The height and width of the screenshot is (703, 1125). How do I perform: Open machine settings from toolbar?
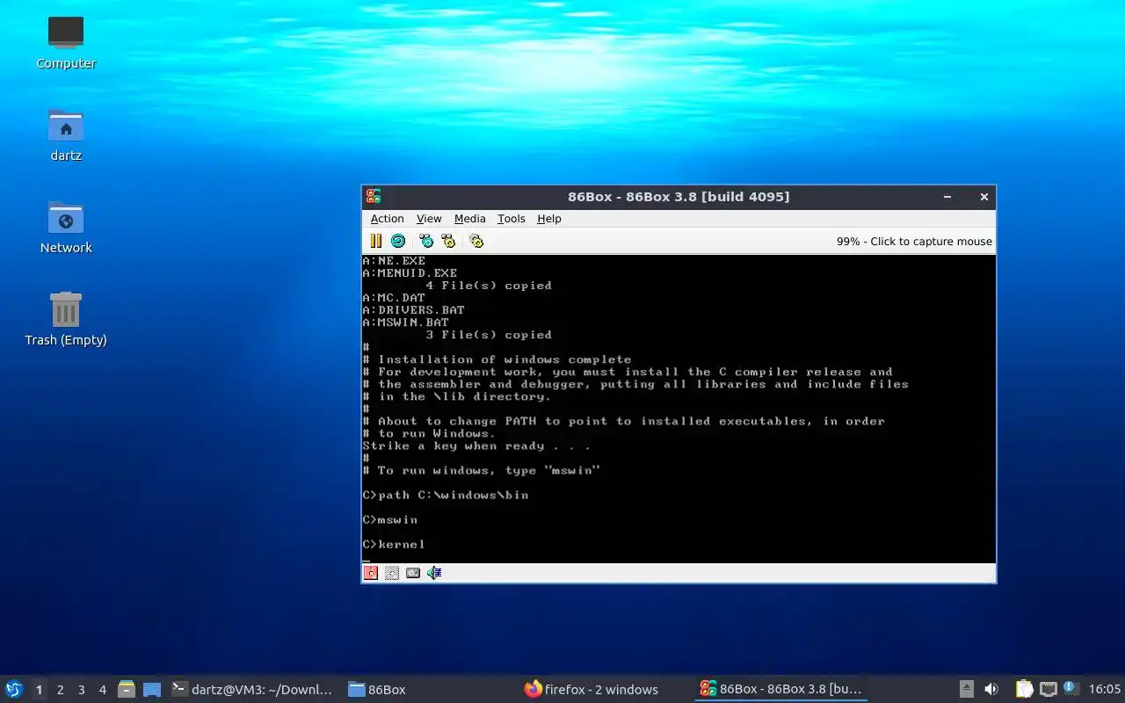coord(476,241)
